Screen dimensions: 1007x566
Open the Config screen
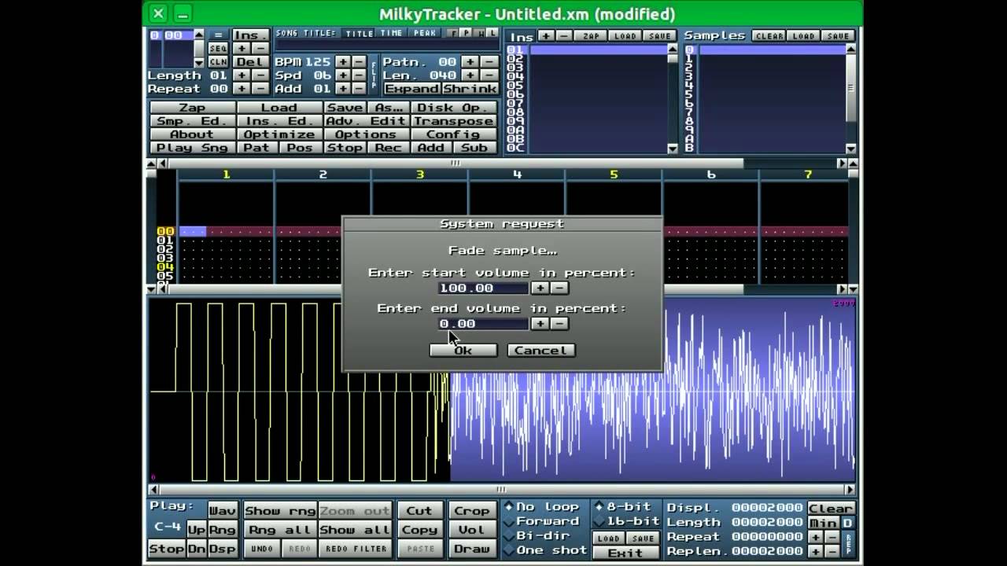point(453,134)
